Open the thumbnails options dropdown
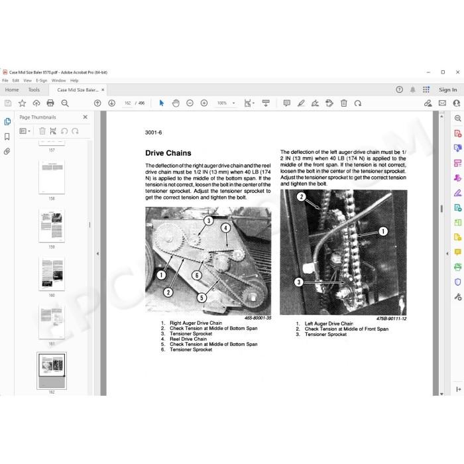 point(25,131)
